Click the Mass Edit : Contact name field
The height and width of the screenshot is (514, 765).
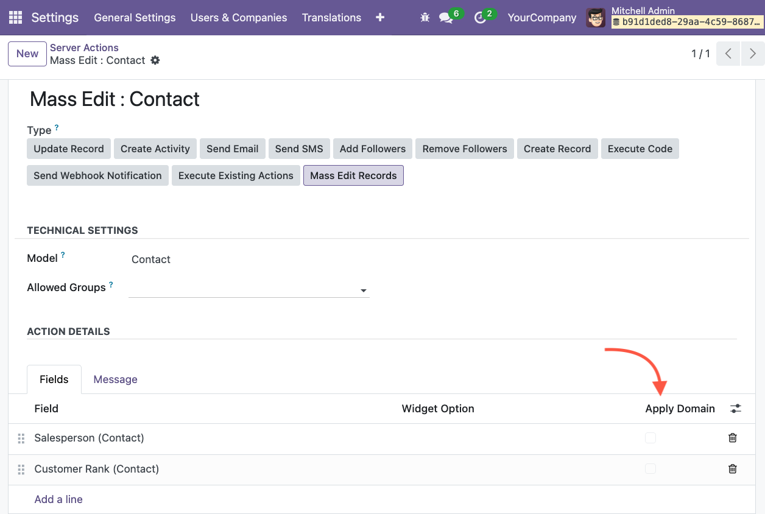[x=115, y=99]
